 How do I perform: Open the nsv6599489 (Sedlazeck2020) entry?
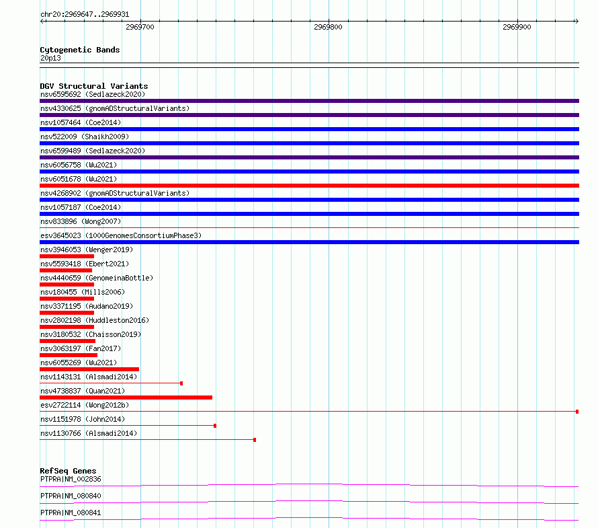point(93,151)
